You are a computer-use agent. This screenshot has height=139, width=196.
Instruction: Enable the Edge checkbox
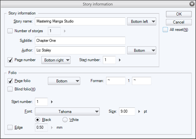[10, 127]
